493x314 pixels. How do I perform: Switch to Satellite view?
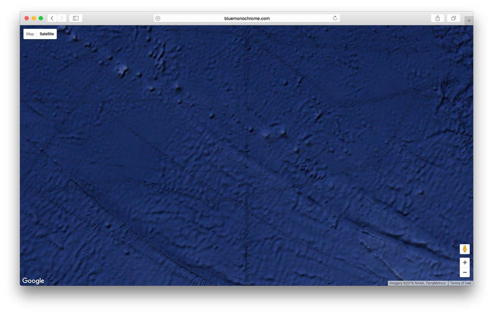[47, 34]
